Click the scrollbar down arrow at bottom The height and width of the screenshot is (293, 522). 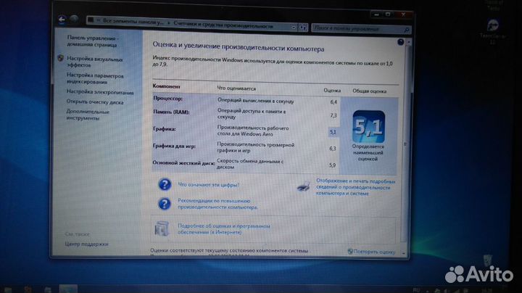point(404,253)
